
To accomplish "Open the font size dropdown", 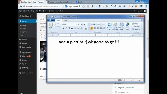I will click(82, 25).
